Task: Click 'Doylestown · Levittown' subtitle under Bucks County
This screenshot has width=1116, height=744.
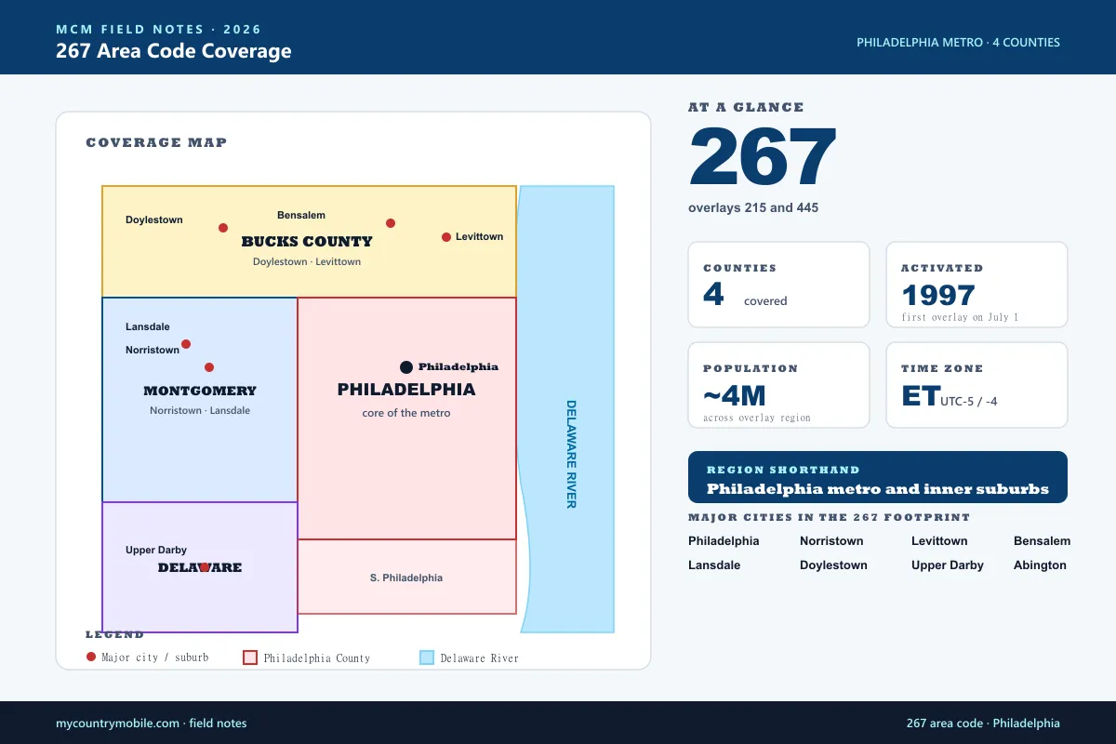Action: point(307,261)
